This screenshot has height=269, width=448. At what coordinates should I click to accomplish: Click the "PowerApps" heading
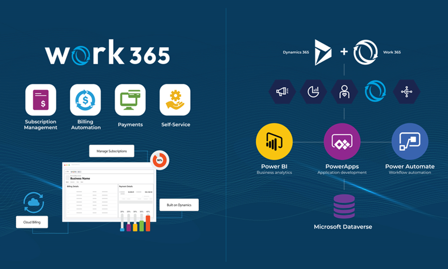pyautogui.click(x=342, y=167)
